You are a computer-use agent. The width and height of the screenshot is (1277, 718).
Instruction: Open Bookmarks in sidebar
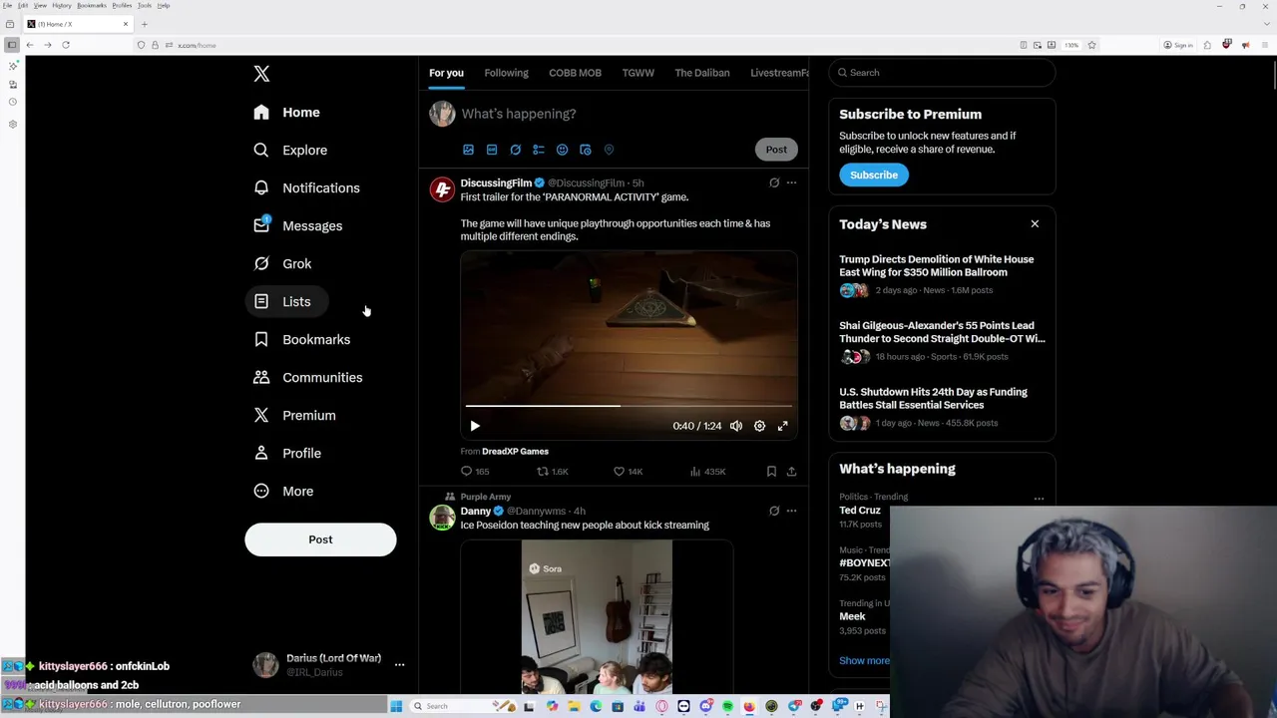pos(301,340)
